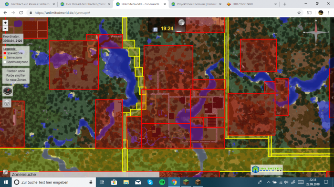
Task: Bookmark page with the star icon
Action: pyautogui.click(x=299, y=13)
